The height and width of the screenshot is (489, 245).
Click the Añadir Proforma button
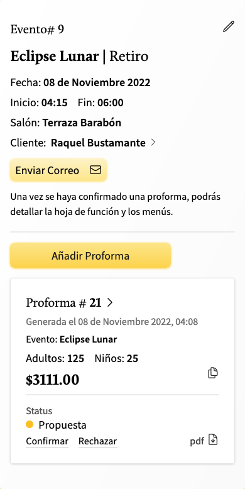(x=90, y=256)
